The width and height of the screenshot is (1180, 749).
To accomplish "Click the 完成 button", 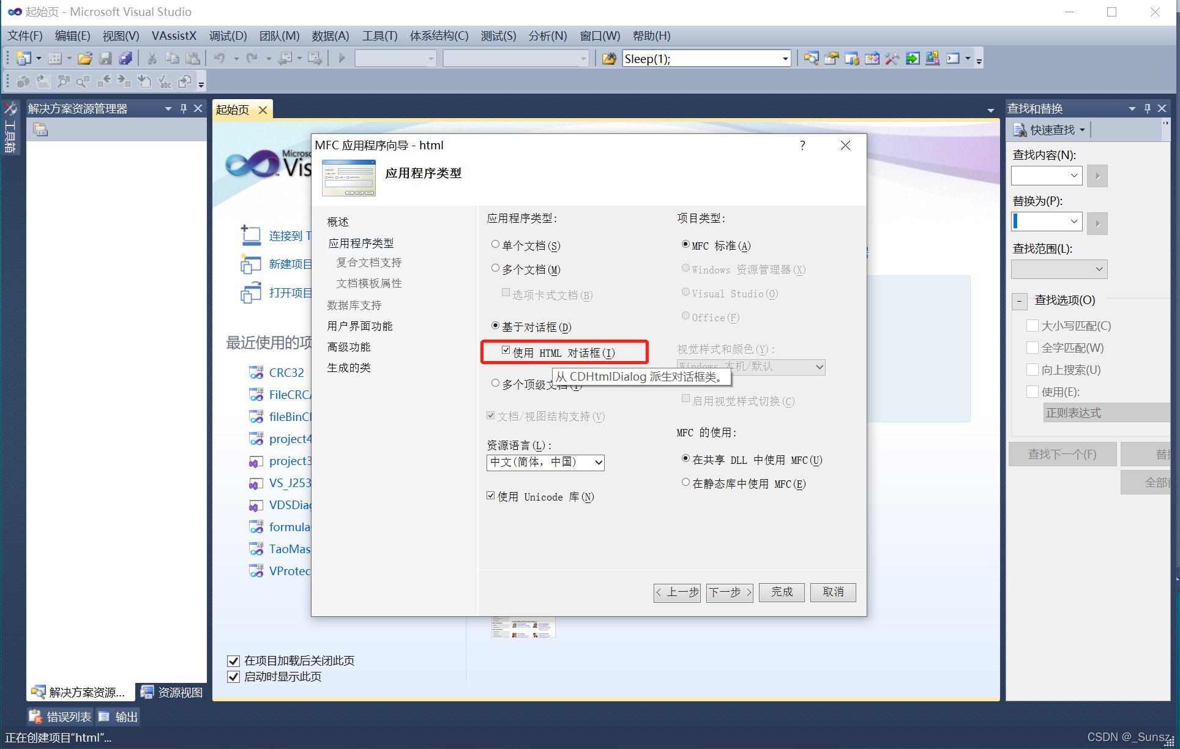I will pyautogui.click(x=782, y=592).
